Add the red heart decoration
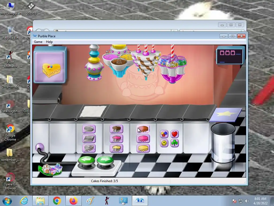This screenshot has height=206, width=274. pyautogui.click(x=174, y=134)
